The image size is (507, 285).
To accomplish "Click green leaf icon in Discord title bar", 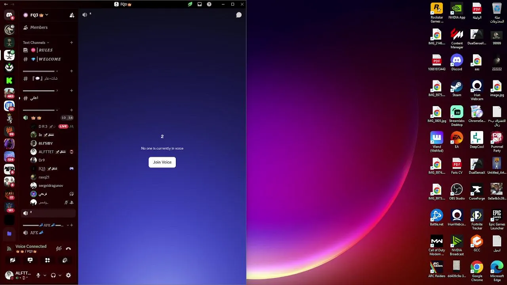I will (x=190, y=4).
